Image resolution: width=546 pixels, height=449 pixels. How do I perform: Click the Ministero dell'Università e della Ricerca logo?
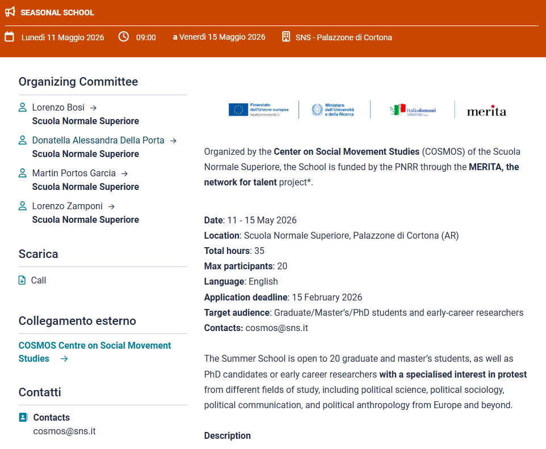pos(334,109)
